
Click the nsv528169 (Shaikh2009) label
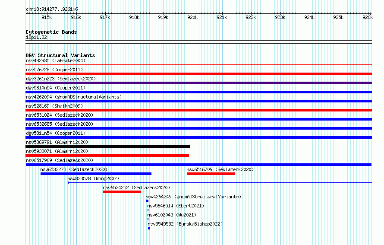click(54, 106)
